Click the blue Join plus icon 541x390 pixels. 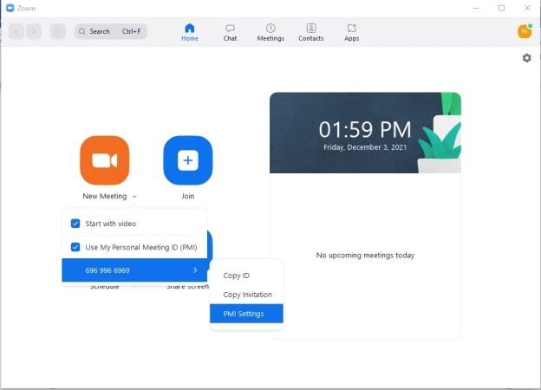coord(187,160)
